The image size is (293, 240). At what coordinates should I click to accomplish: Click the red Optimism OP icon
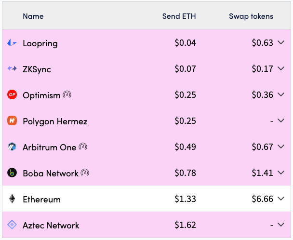click(12, 95)
